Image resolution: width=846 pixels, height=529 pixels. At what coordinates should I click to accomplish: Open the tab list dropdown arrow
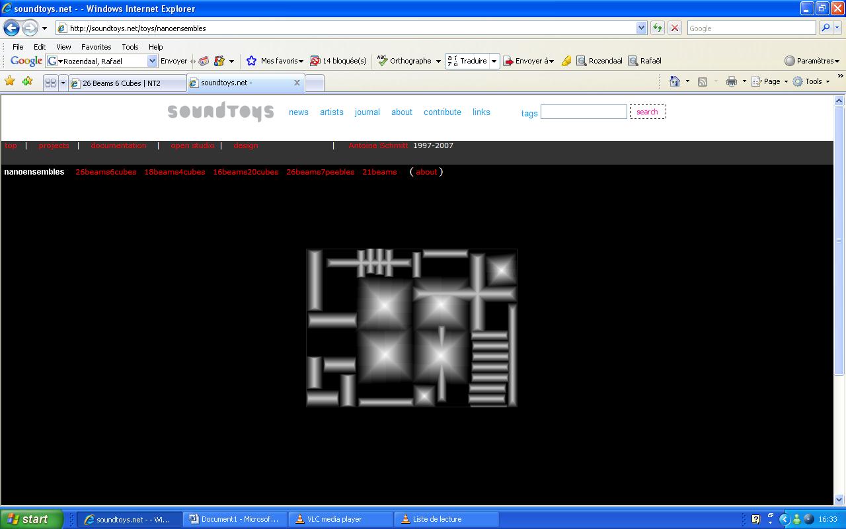pyautogui.click(x=63, y=83)
